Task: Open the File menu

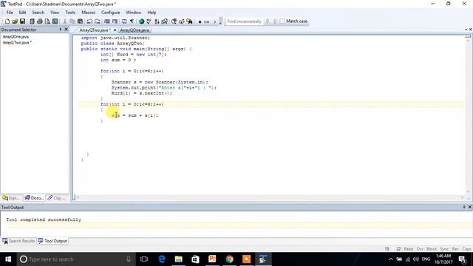Action: (x=10, y=13)
